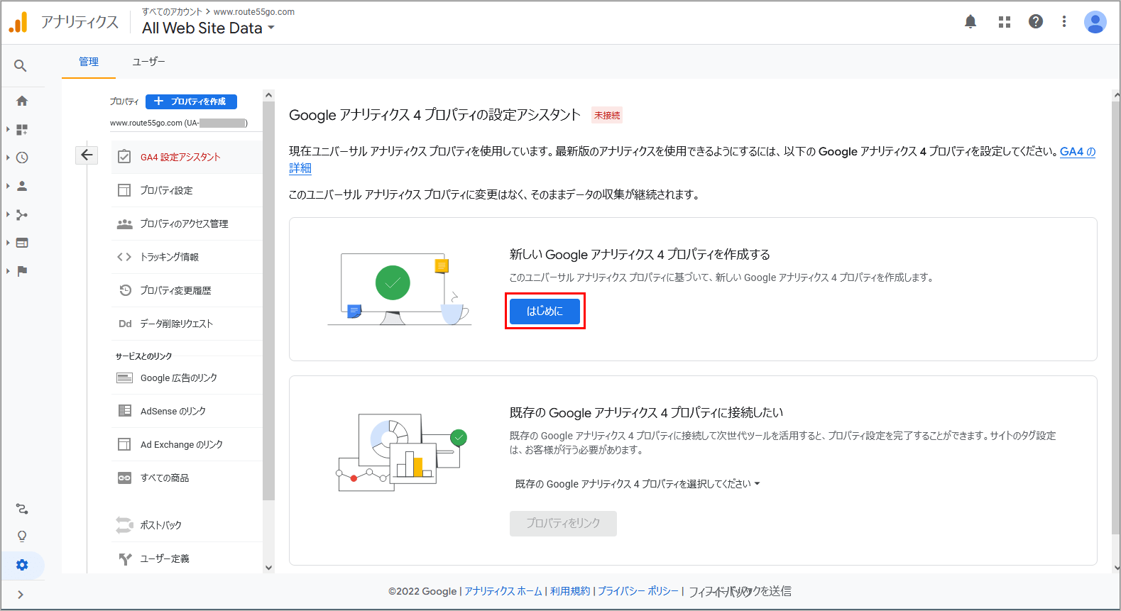Click the www.route55go.com breadcrumb text
Viewport: 1121px width, 611px height.
click(x=254, y=12)
